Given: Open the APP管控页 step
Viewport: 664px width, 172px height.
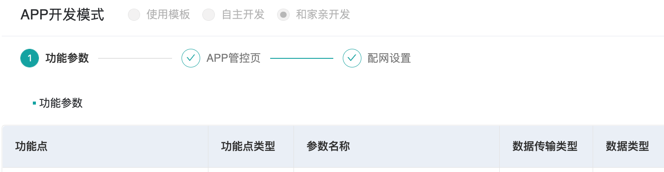Looking at the screenshot, I should pos(233,58).
